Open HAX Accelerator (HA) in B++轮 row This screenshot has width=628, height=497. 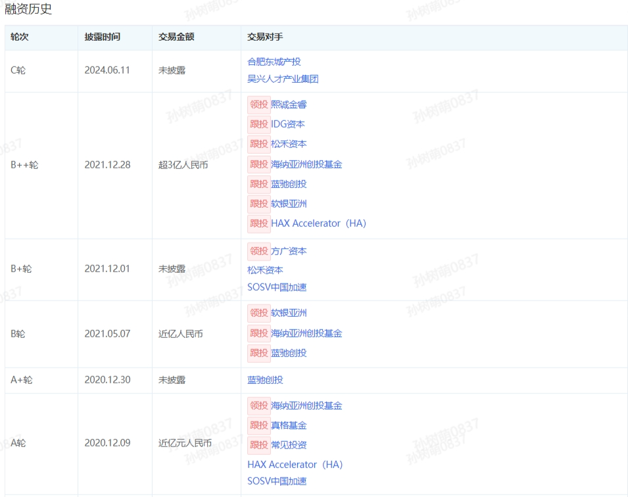318,224
